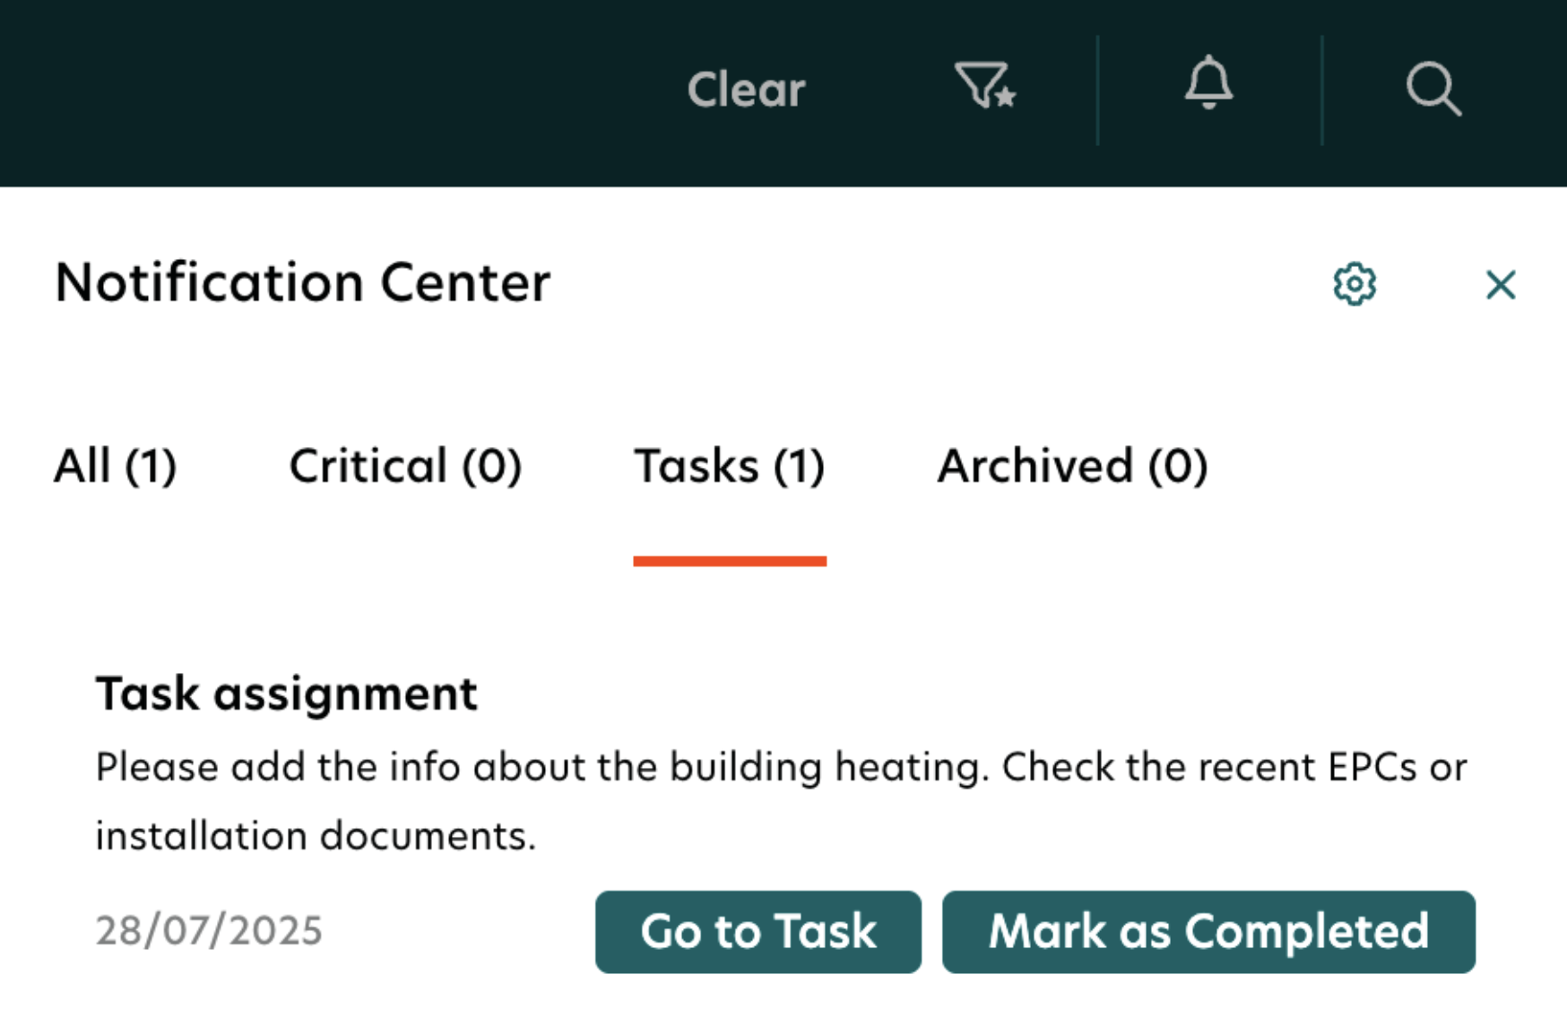
Task: Open the Archived (0) tab
Action: [x=1072, y=465]
